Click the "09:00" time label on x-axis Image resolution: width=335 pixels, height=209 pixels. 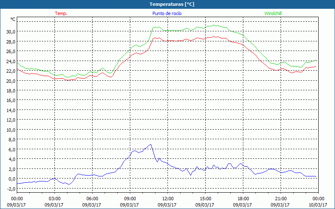click(130, 199)
